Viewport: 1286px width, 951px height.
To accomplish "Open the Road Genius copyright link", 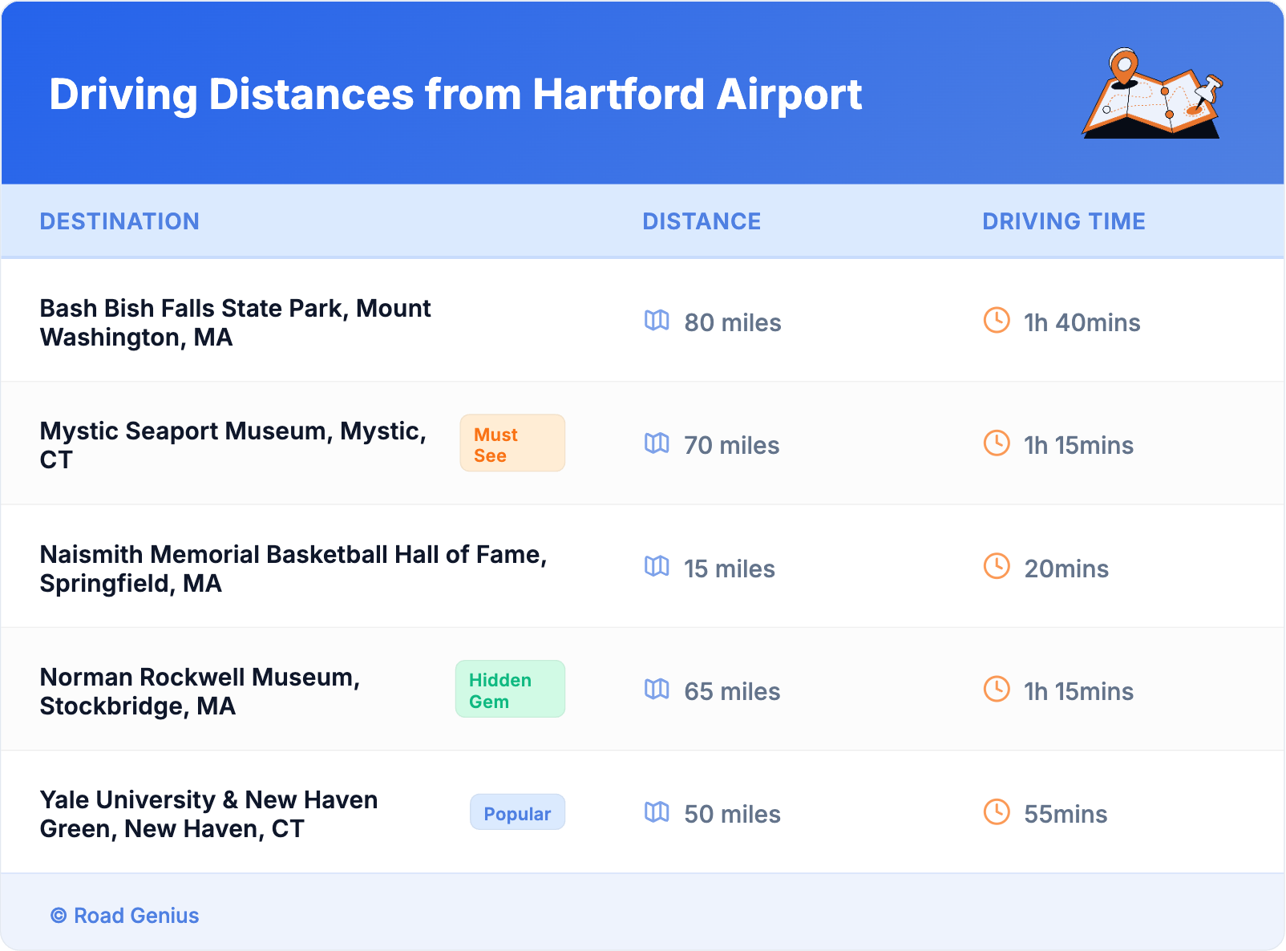I will click(x=125, y=916).
